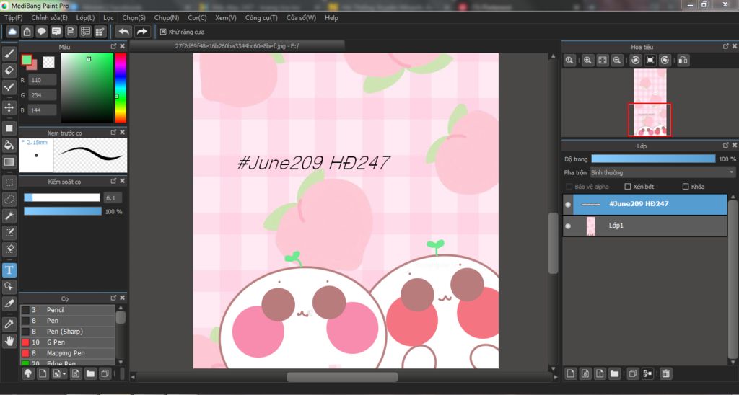Rotate canvas left in Navigator panel
Screen dimensions: 739x395
[636, 61]
